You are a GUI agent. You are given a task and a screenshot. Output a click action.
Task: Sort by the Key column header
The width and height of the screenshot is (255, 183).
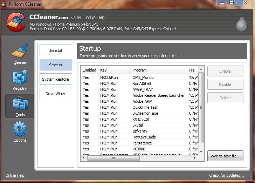click(114, 70)
